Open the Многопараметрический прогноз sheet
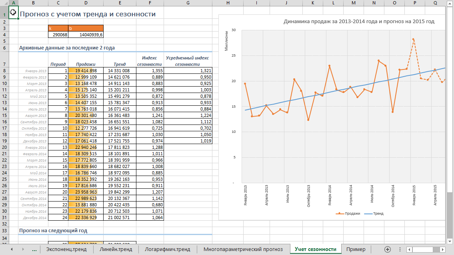This screenshot has width=454, height=255. tap(243, 249)
